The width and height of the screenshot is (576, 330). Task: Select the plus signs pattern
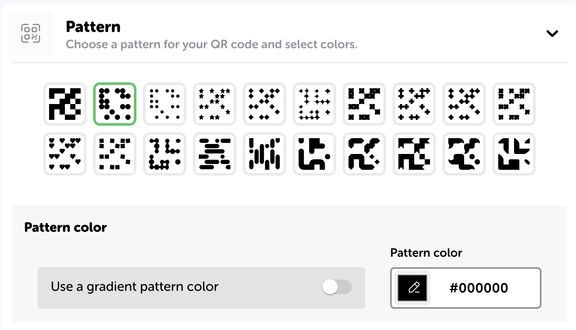[x=414, y=104]
